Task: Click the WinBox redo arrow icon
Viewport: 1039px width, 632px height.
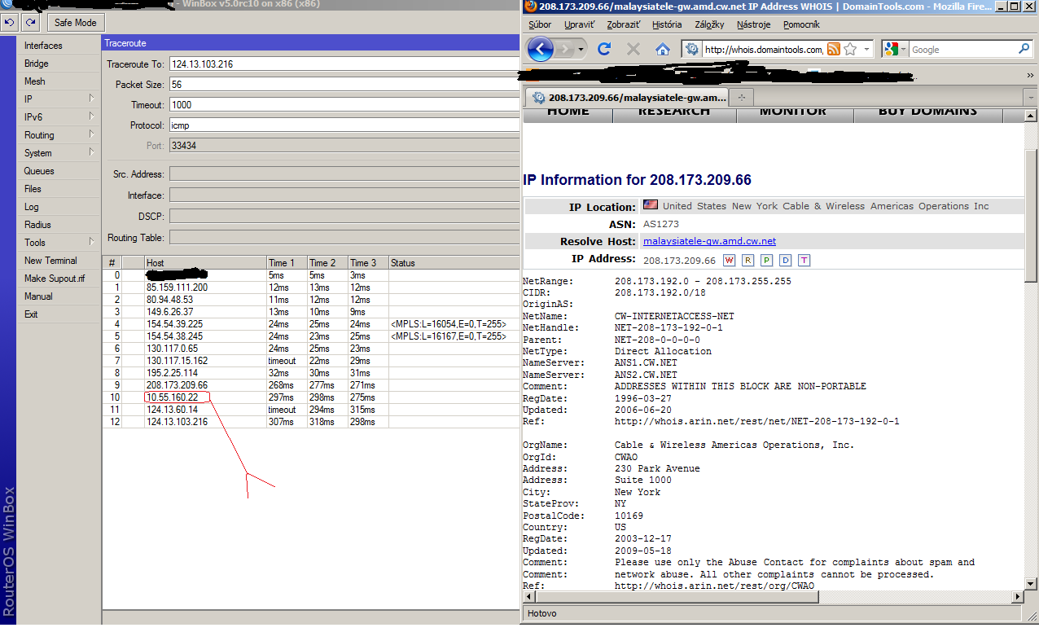Action: pos(28,22)
